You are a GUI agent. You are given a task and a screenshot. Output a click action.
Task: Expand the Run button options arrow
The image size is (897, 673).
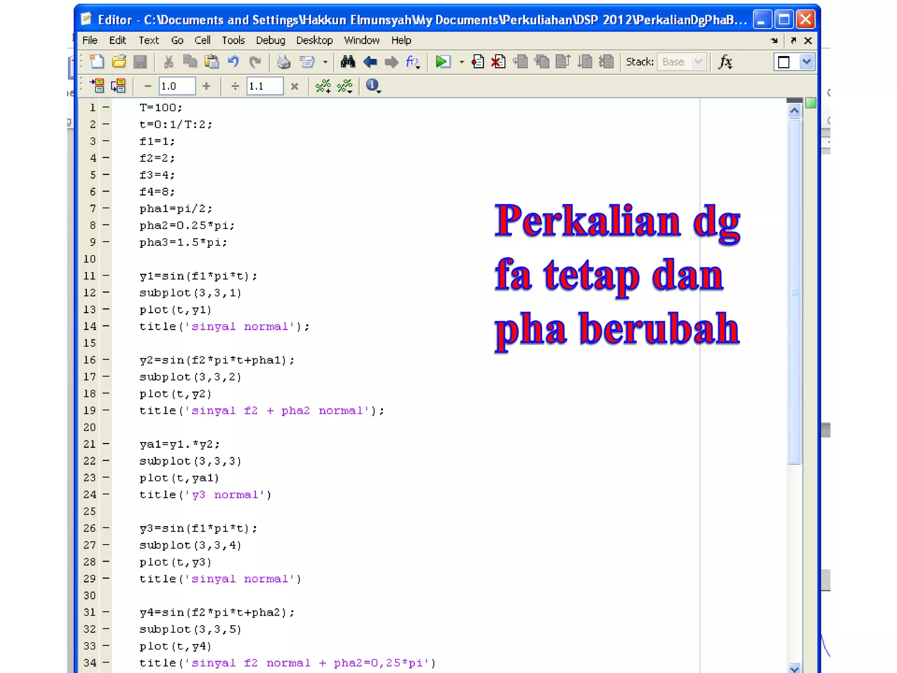coord(461,62)
